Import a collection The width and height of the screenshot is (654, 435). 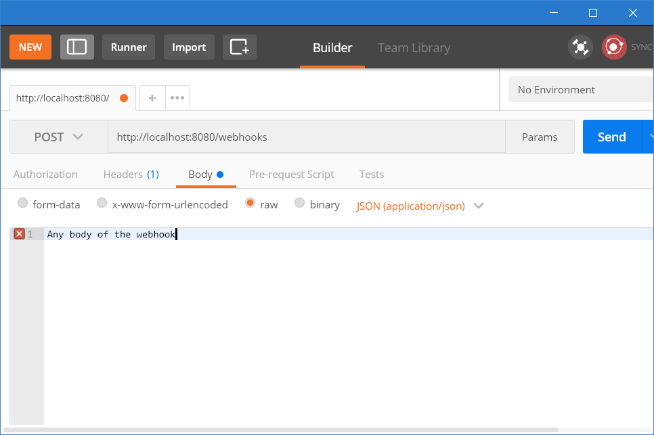(189, 47)
